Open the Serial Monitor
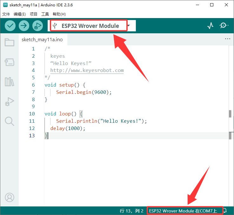The height and width of the screenshot is (215, 234). click(224, 25)
